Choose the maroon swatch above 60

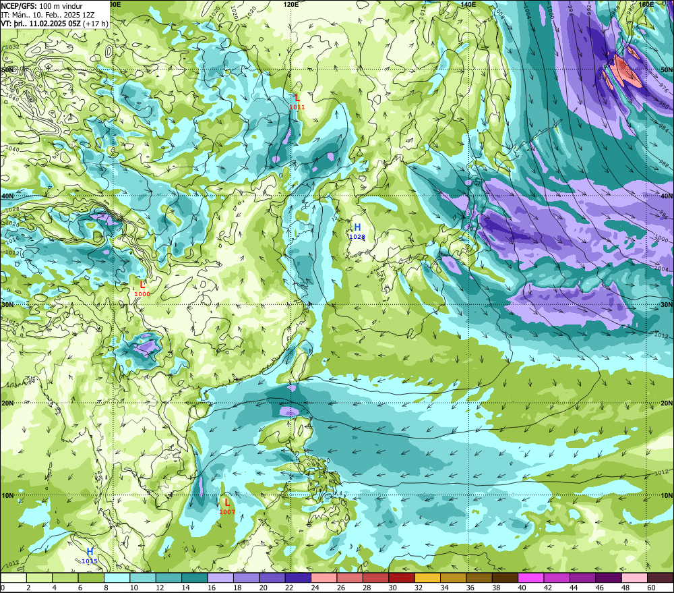(661, 578)
